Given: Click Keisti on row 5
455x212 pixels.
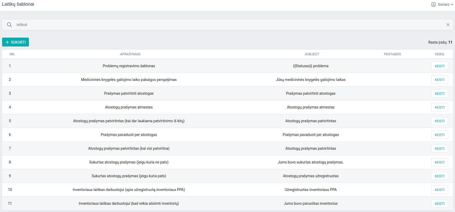Looking at the screenshot, I should (439, 121).
